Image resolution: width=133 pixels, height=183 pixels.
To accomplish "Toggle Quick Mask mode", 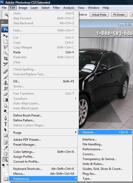I will 5,179.
